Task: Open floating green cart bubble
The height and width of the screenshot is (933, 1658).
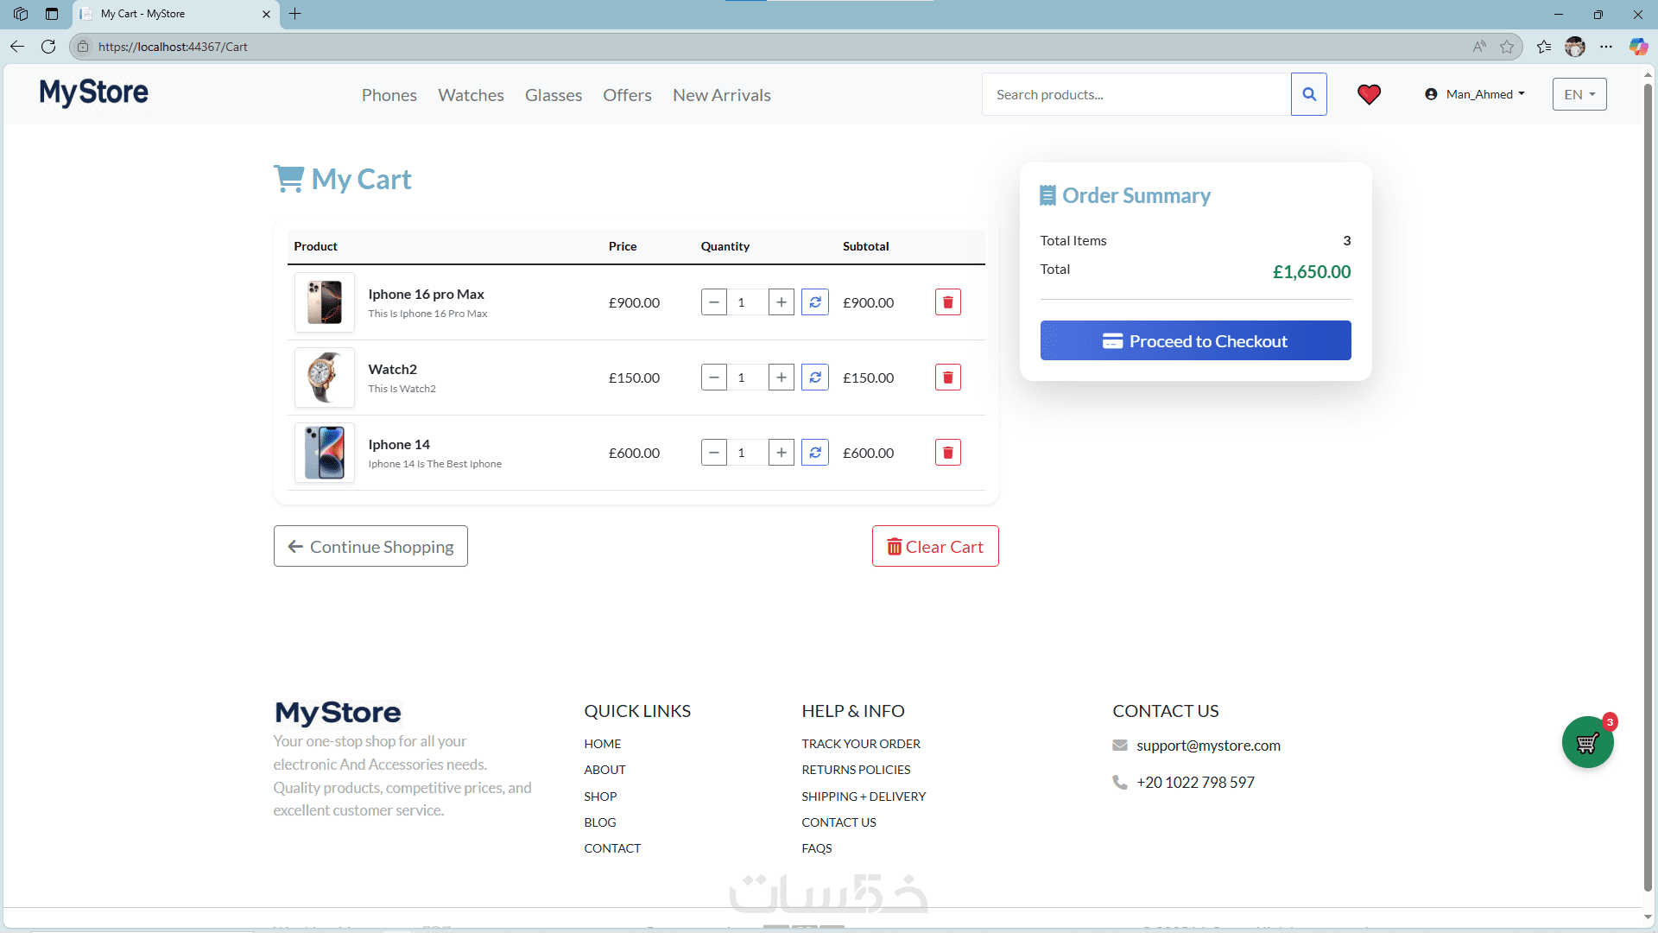Action: (x=1587, y=742)
